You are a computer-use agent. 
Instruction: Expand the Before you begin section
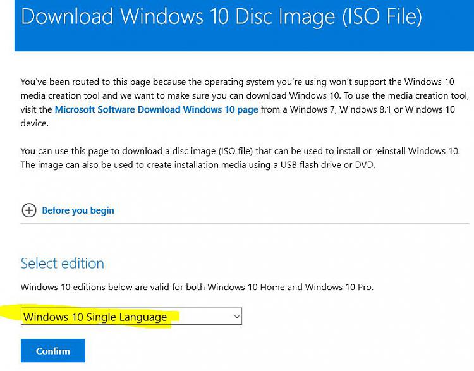[78, 210]
